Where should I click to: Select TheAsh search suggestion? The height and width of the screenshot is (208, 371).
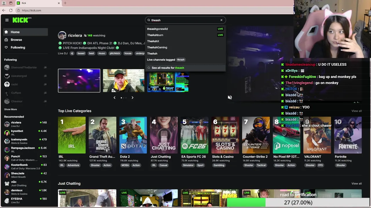coord(185,53)
